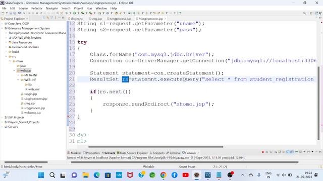Viewport: 323px width, 181px height.
Task: Click the Save icon in toolbar
Action: pyautogui.click(x=11, y=13)
